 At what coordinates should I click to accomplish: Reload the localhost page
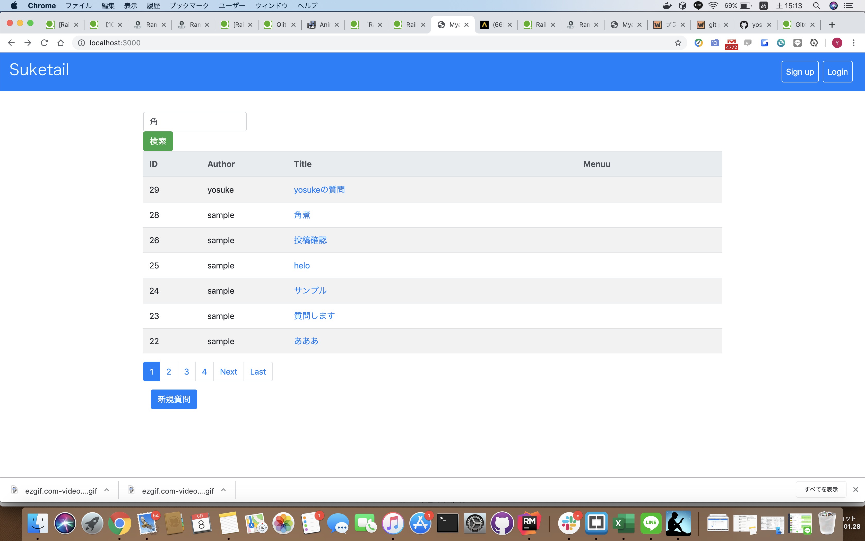(x=44, y=43)
